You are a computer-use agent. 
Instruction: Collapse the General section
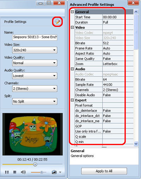[72, 12]
